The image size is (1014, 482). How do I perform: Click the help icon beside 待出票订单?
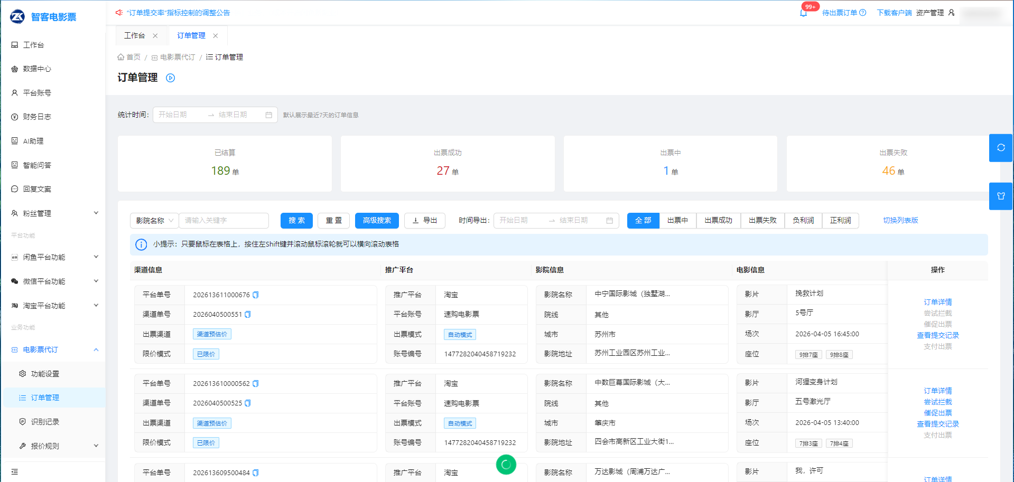[863, 13]
